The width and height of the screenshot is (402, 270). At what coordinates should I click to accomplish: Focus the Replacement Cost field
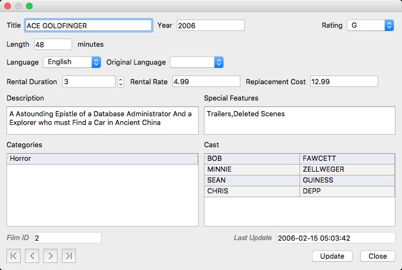coord(343,81)
